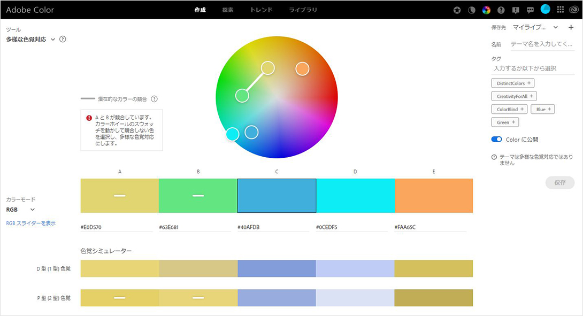
Task: Open the Creative Cloud icon
Action: click(x=574, y=10)
